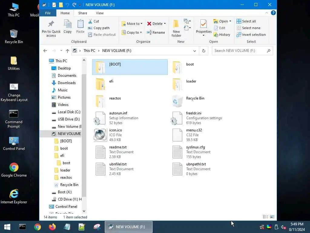The width and height of the screenshot is (310, 233).
Task: Open Control Panel in navigation tree
Action: (x=63, y=207)
